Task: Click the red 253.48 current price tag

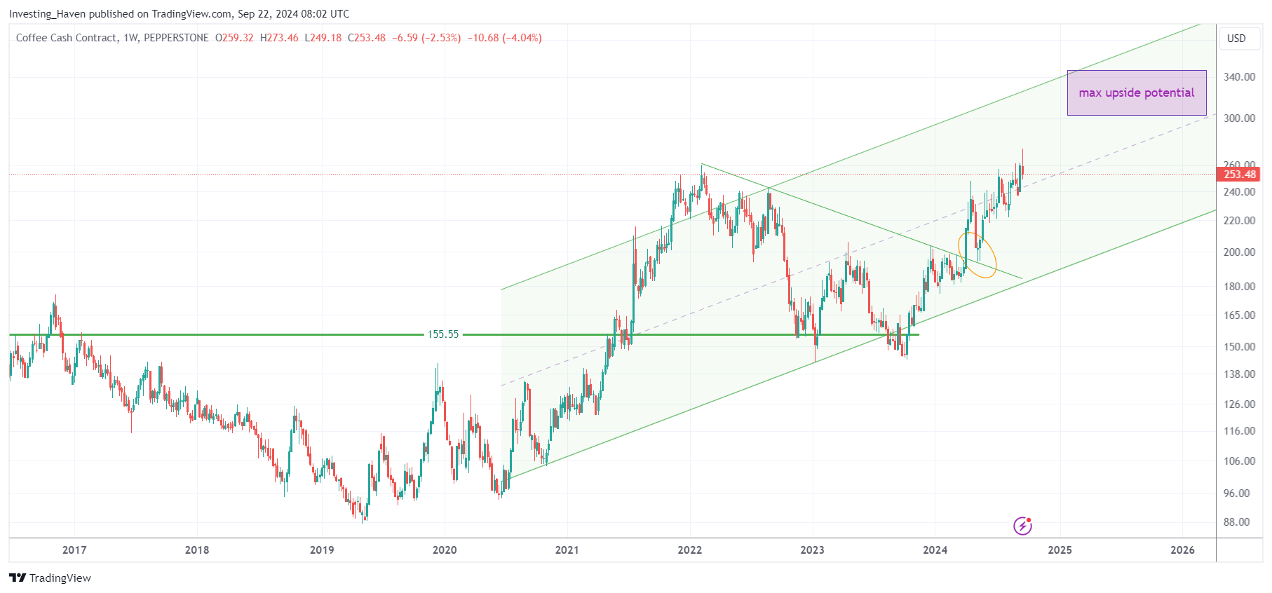Action: pyautogui.click(x=1239, y=175)
